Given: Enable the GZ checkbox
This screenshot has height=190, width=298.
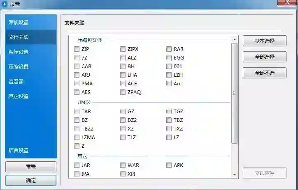Looking at the screenshot, I should [x=123, y=111].
